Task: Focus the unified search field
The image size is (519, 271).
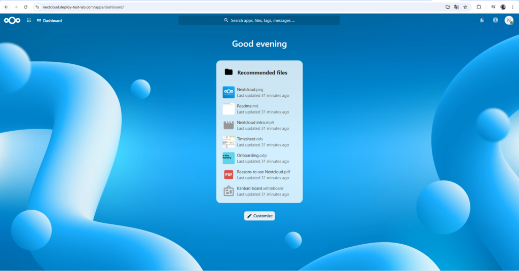Action: click(259, 21)
